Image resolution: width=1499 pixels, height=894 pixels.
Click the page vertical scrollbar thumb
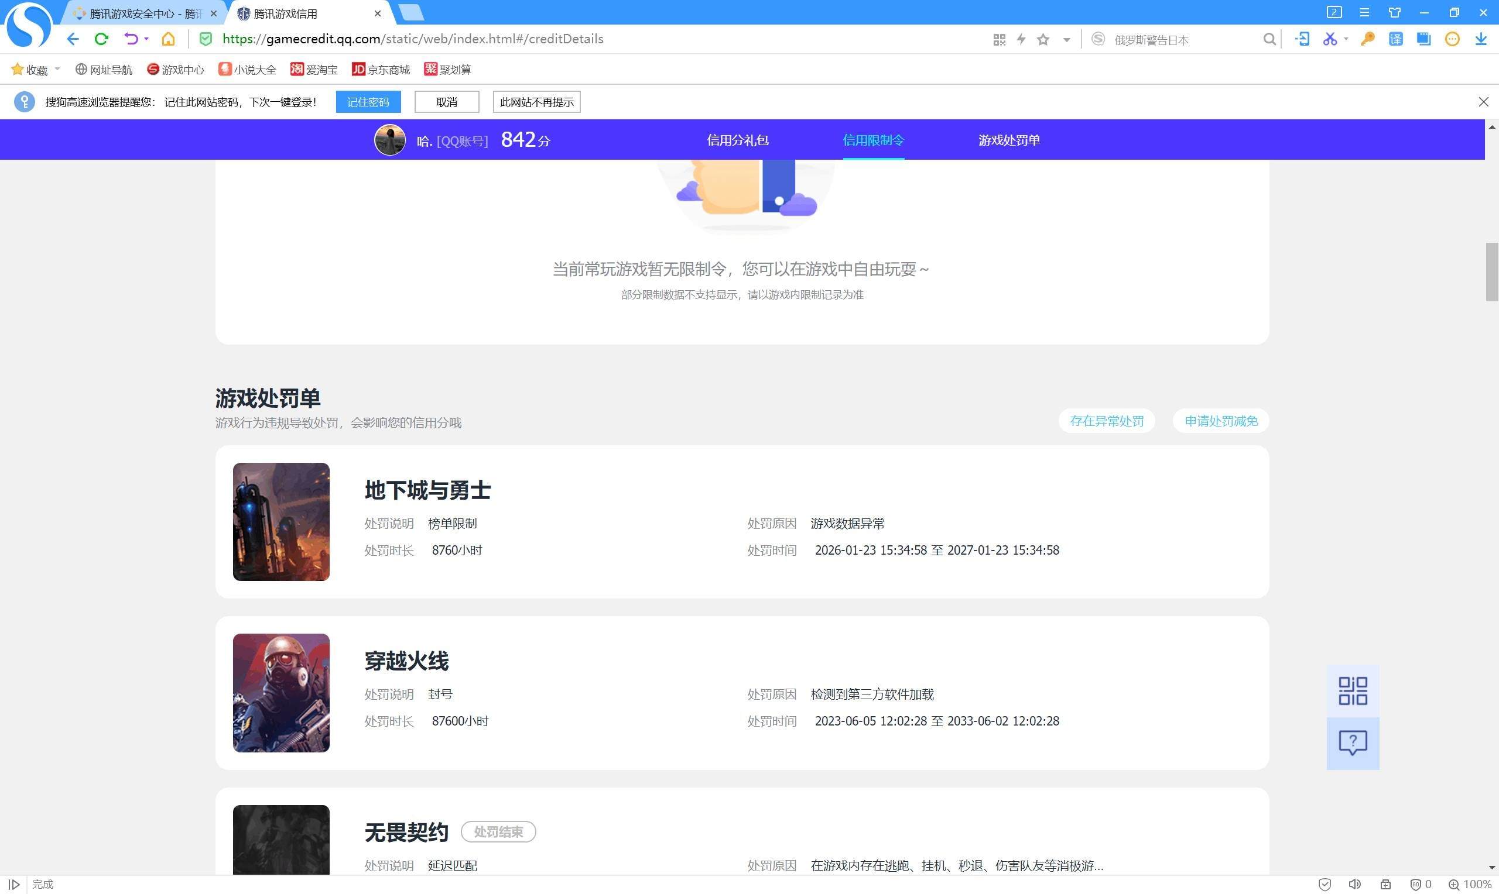(x=1492, y=271)
